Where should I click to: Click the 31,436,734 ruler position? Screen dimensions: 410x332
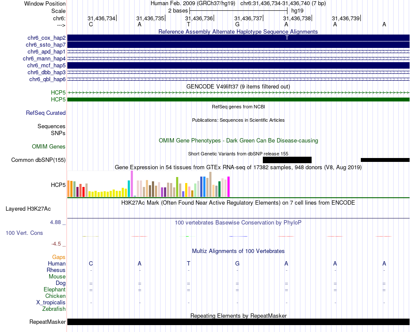[x=101, y=18]
